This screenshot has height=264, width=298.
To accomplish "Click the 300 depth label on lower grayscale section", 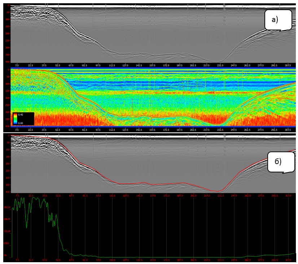I will (x=8, y=178).
